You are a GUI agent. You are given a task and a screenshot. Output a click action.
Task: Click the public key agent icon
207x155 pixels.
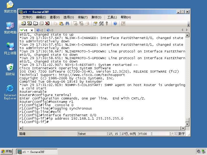pos(107,24)
